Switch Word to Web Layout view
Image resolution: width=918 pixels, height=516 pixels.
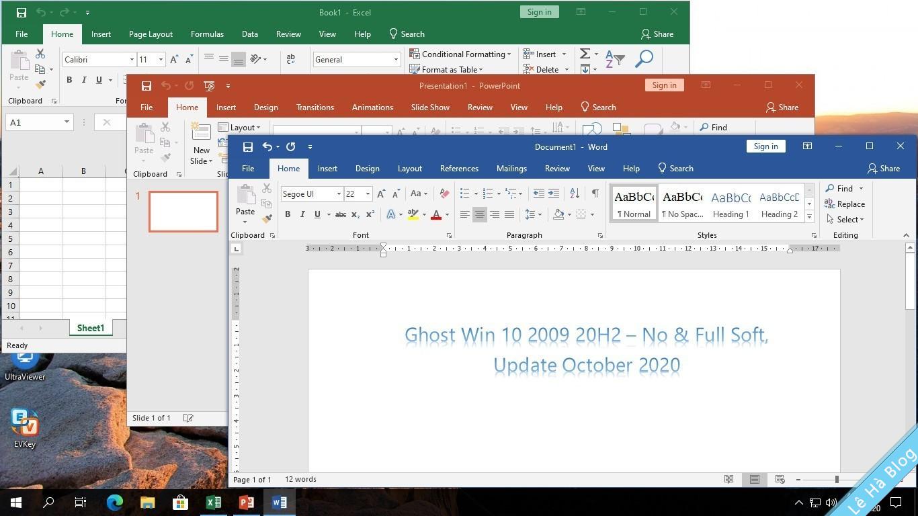(x=780, y=479)
